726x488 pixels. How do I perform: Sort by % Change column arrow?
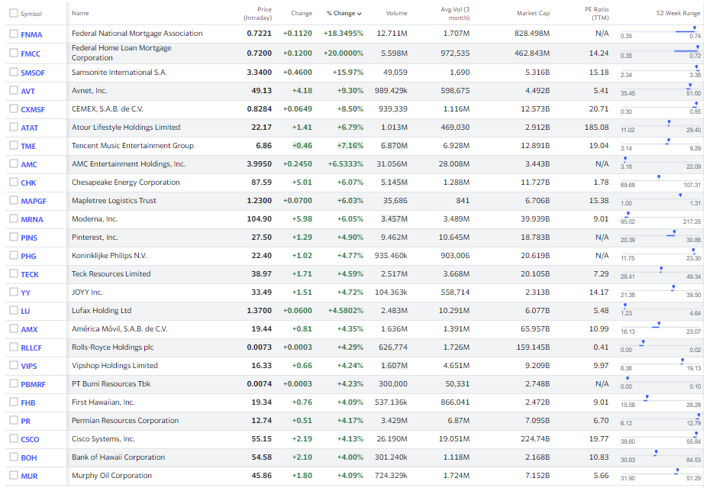(360, 14)
